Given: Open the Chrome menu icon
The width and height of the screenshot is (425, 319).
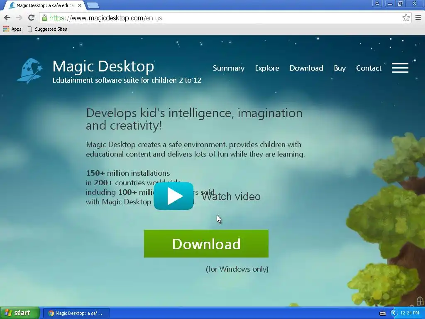Looking at the screenshot, I should [x=418, y=18].
